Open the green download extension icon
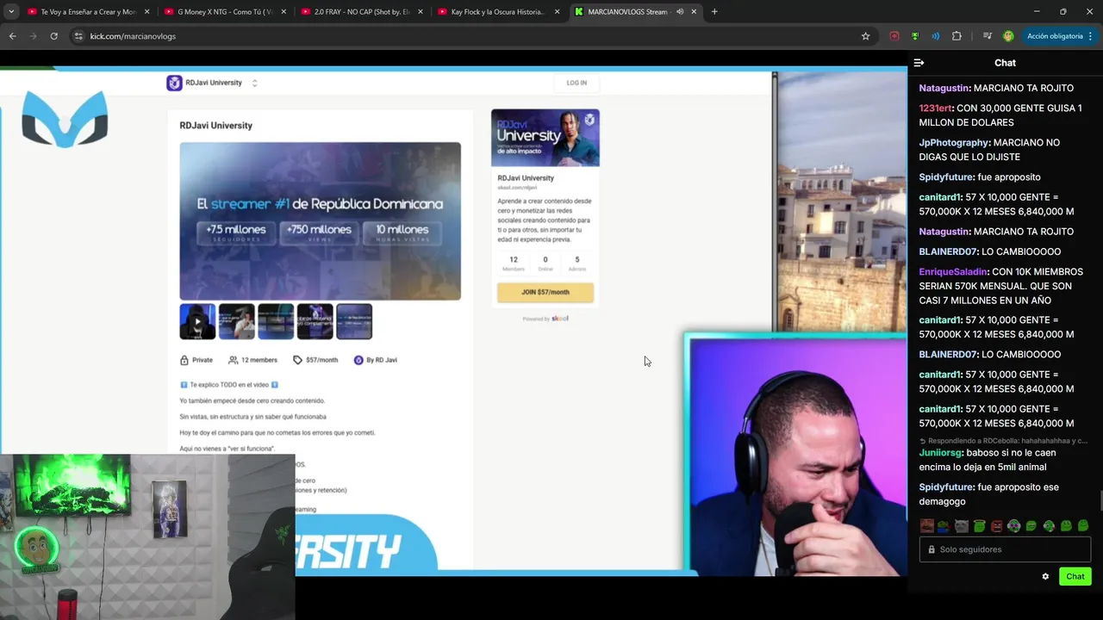Screen dimensions: 1103x620 pos(914,36)
